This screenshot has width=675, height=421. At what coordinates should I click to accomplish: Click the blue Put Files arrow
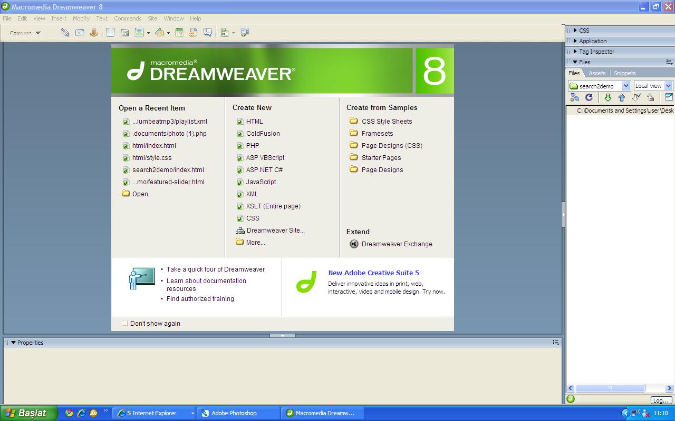point(622,97)
